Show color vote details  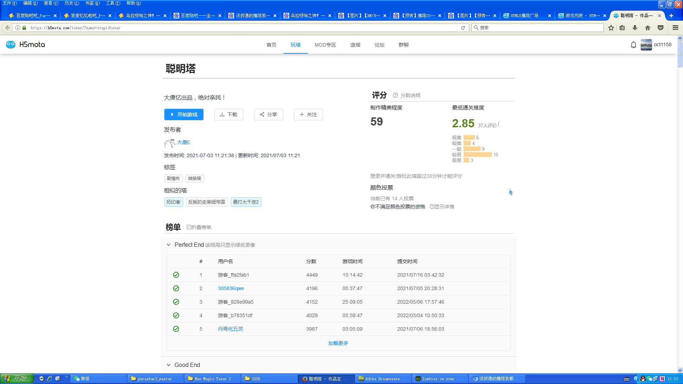coord(442,207)
